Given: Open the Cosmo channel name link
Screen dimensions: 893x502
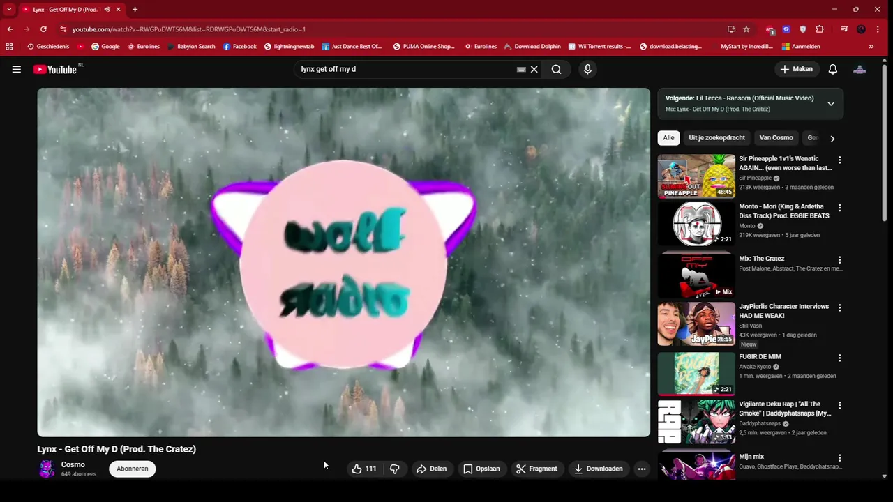Looking at the screenshot, I should pos(73,464).
